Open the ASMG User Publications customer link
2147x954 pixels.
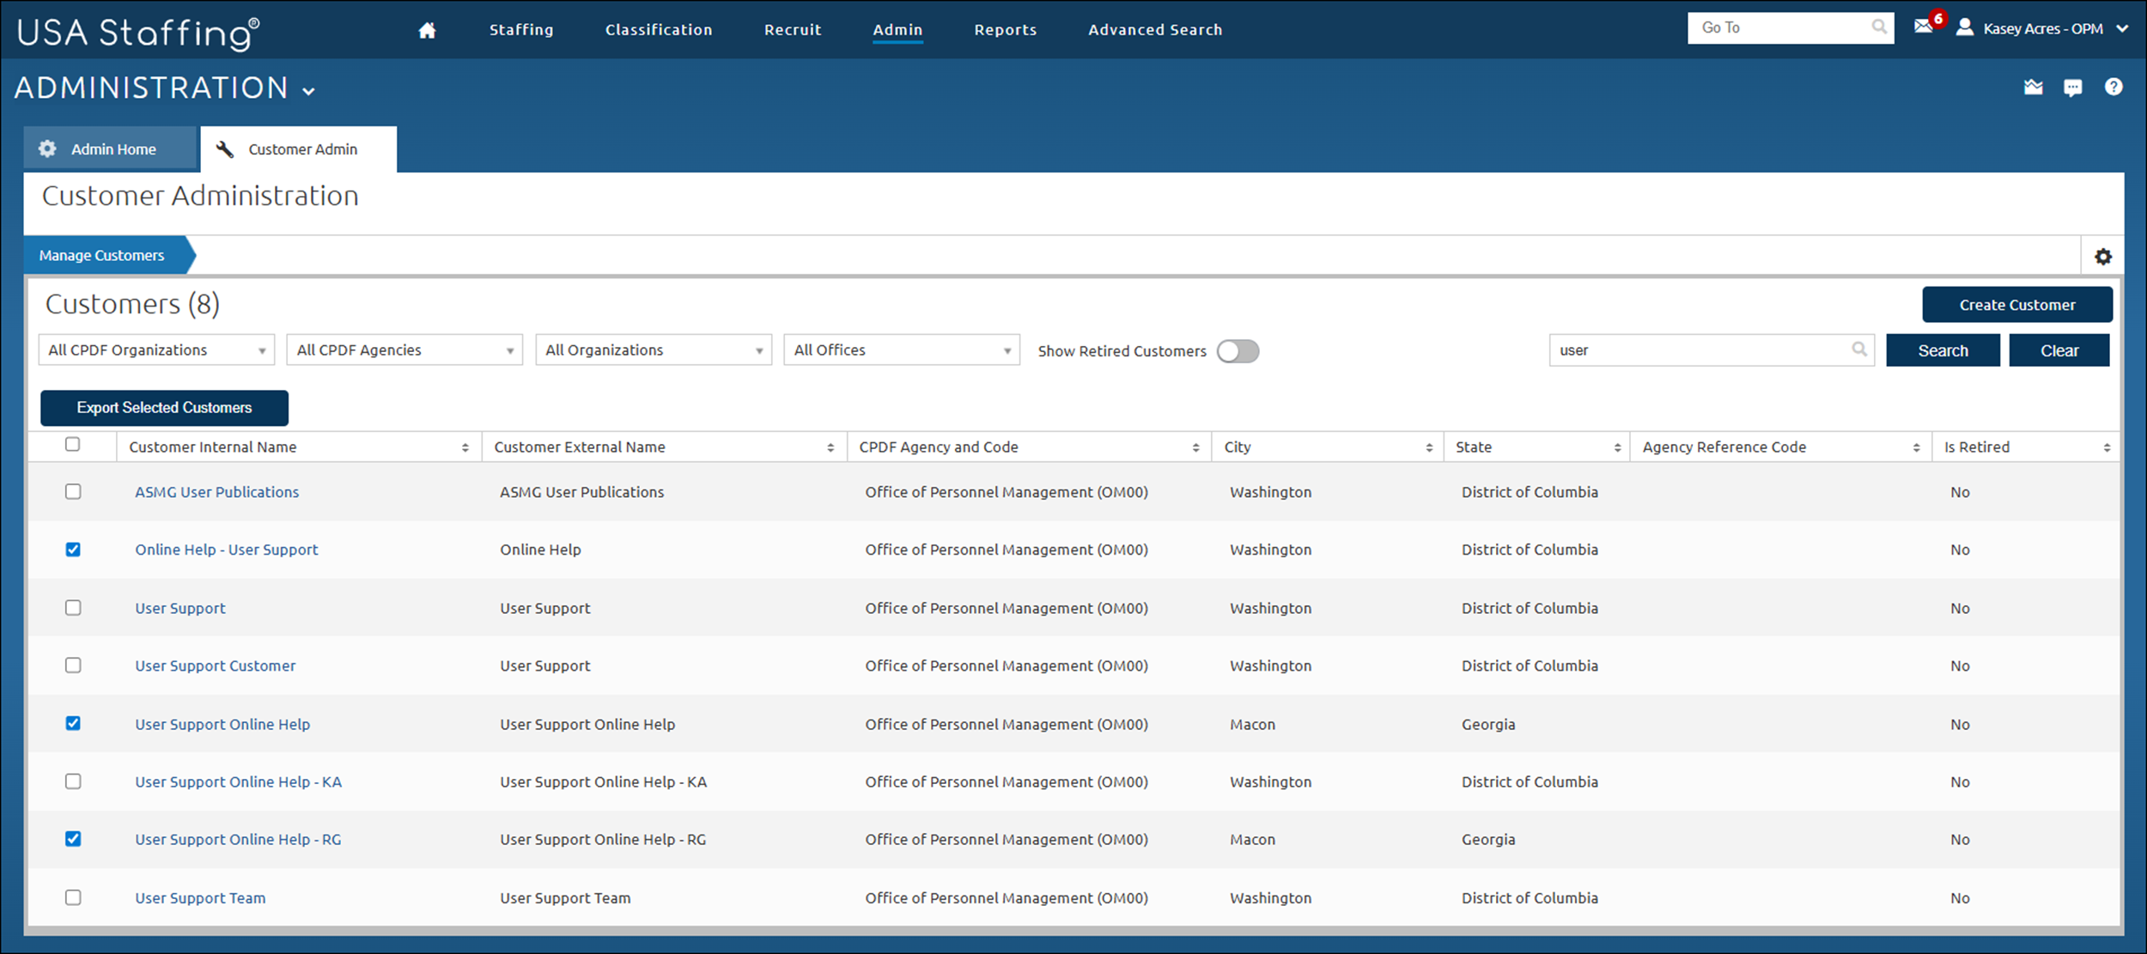217,492
